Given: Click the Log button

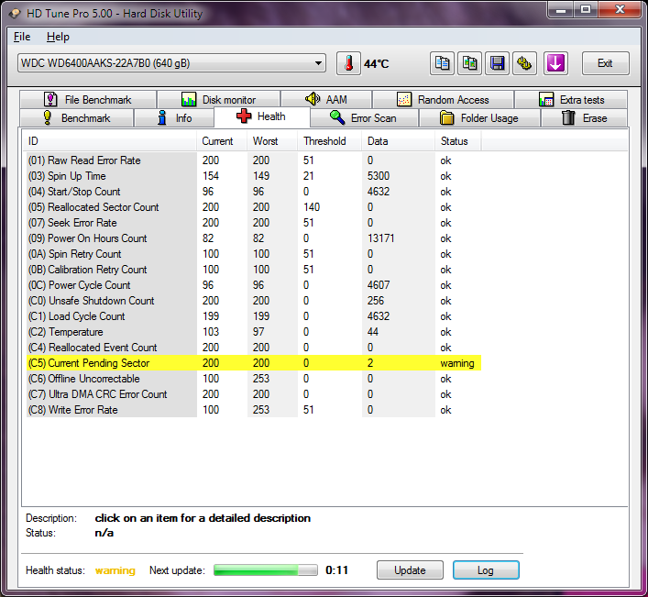Looking at the screenshot, I should (486, 570).
